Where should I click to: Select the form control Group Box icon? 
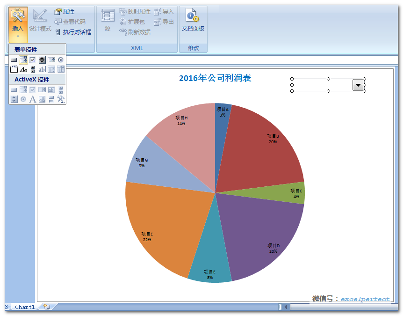[14, 69]
